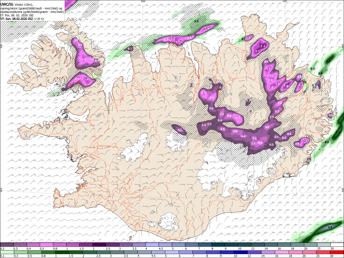Click the 'VT: Sun. 08.02.2026 05Z (+35 h)' line
Image resolution: width=344 pixels, height=258 pixels.
[22, 19]
